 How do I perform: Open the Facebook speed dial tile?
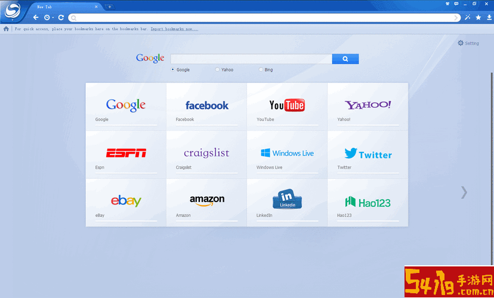[x=206, y=107]
